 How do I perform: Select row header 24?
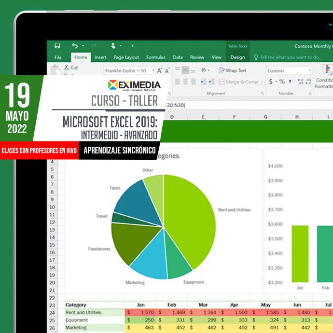click(x=52, y=313)
